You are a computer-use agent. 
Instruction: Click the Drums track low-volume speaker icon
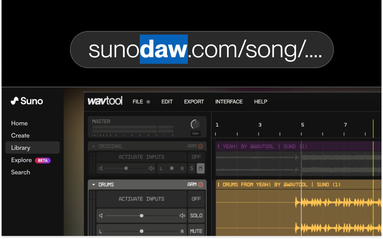pyautogui.click(x=101, y=216)
